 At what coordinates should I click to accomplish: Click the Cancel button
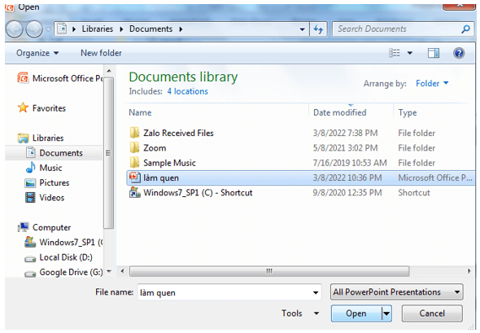(x=432, y=313)
